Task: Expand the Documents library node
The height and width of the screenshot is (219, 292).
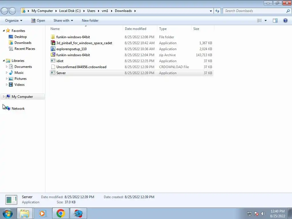Action: [7, 66]
